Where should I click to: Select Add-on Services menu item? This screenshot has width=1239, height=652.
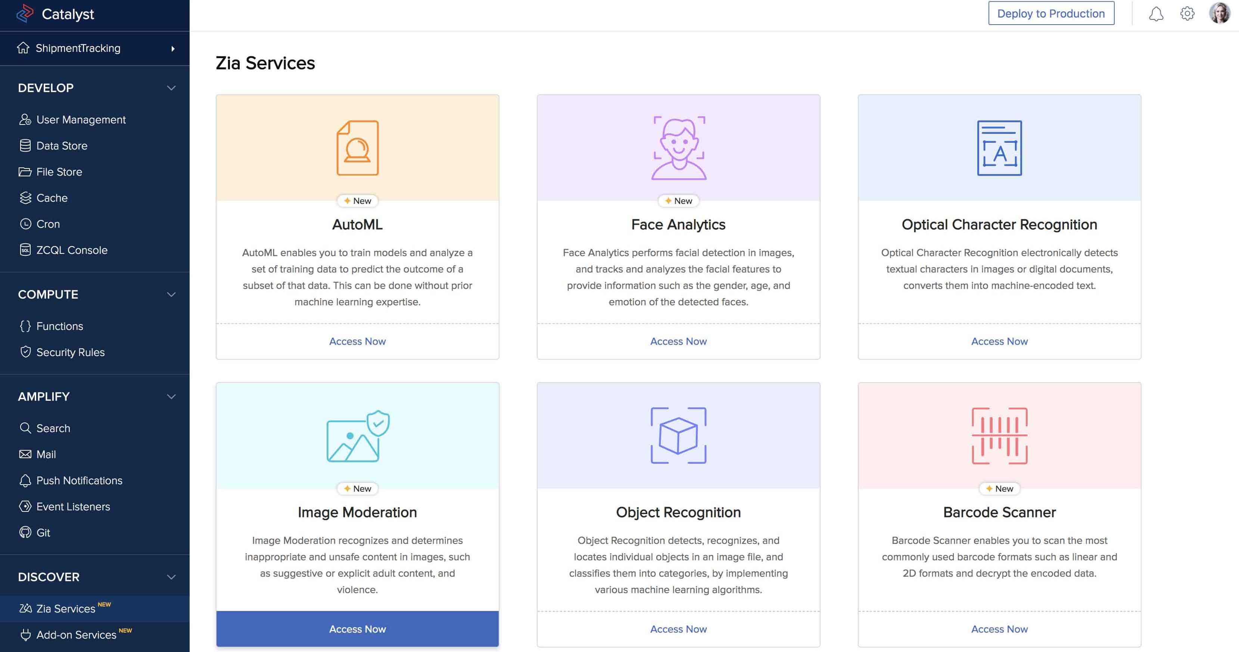click(76, 635)
